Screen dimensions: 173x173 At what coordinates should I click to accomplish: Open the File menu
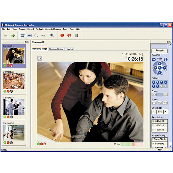coord(3,29)
